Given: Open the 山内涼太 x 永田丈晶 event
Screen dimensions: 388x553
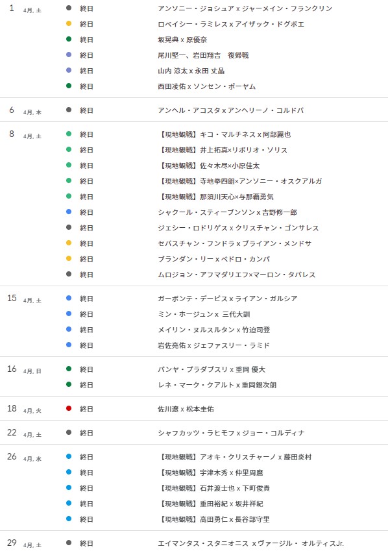Looking at the screenshot, I should click(x=191, y=71).
